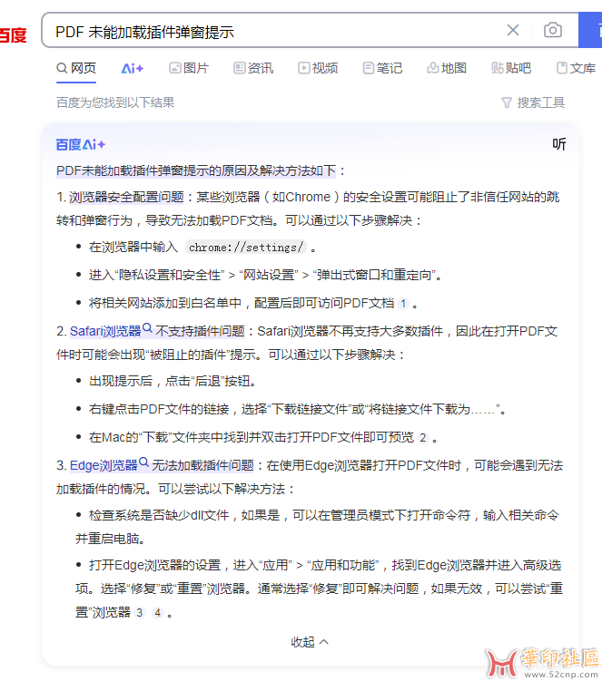The image size is (602, 681).
Task: Click the Baidu logo
Action: pyautogui.click(x=13, y=35)
